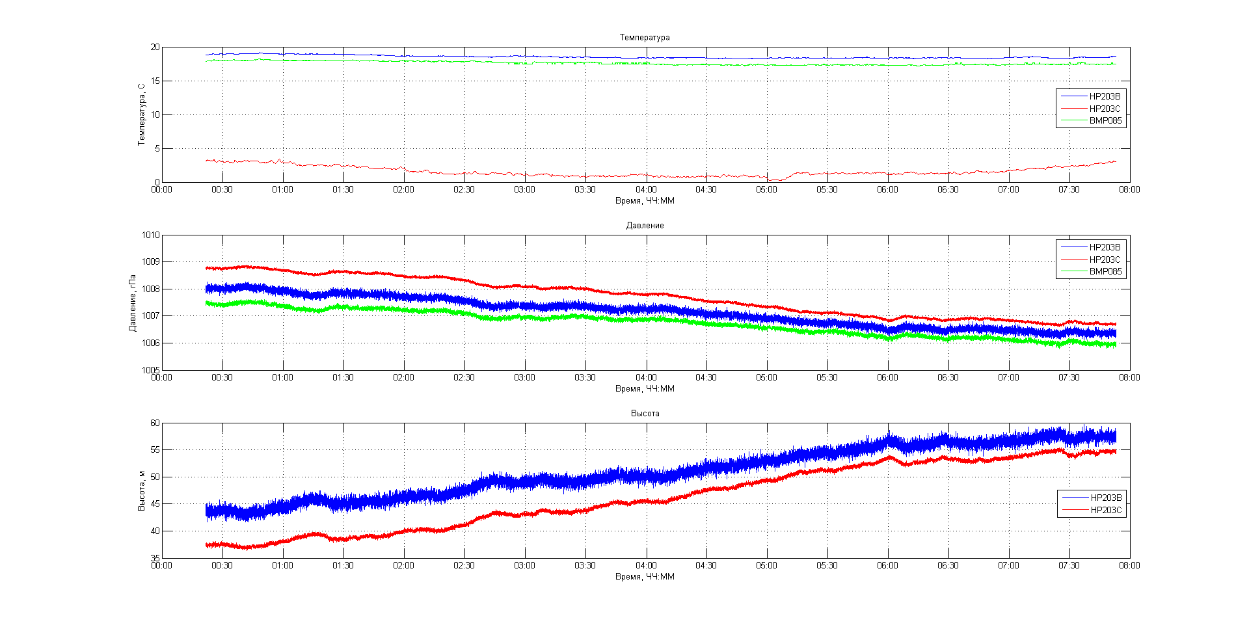Image resolution: width=1249 pixels, height=627 pixels.
Task: Click the 20 tick on temperature axis
Action: click(155, 47)
